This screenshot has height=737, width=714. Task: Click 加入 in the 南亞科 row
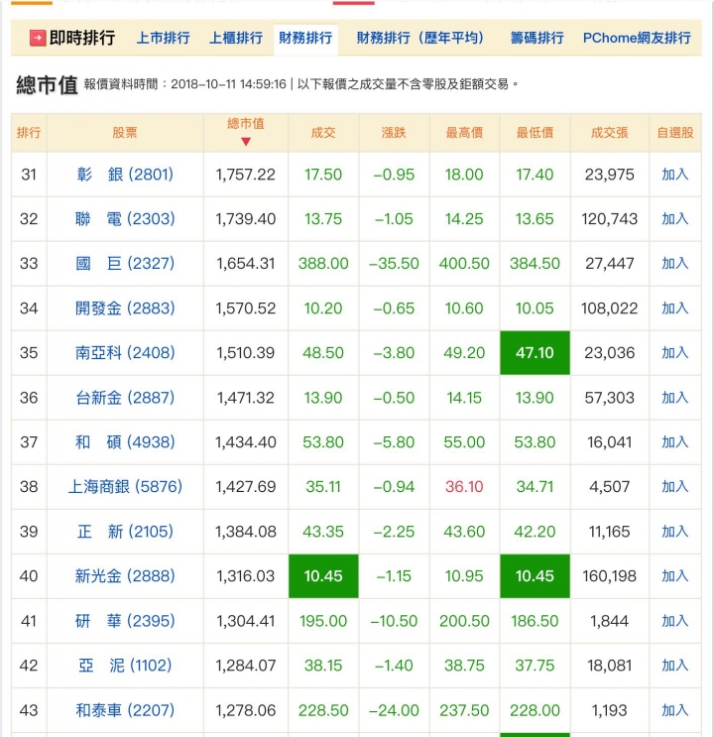coord(675,352)
